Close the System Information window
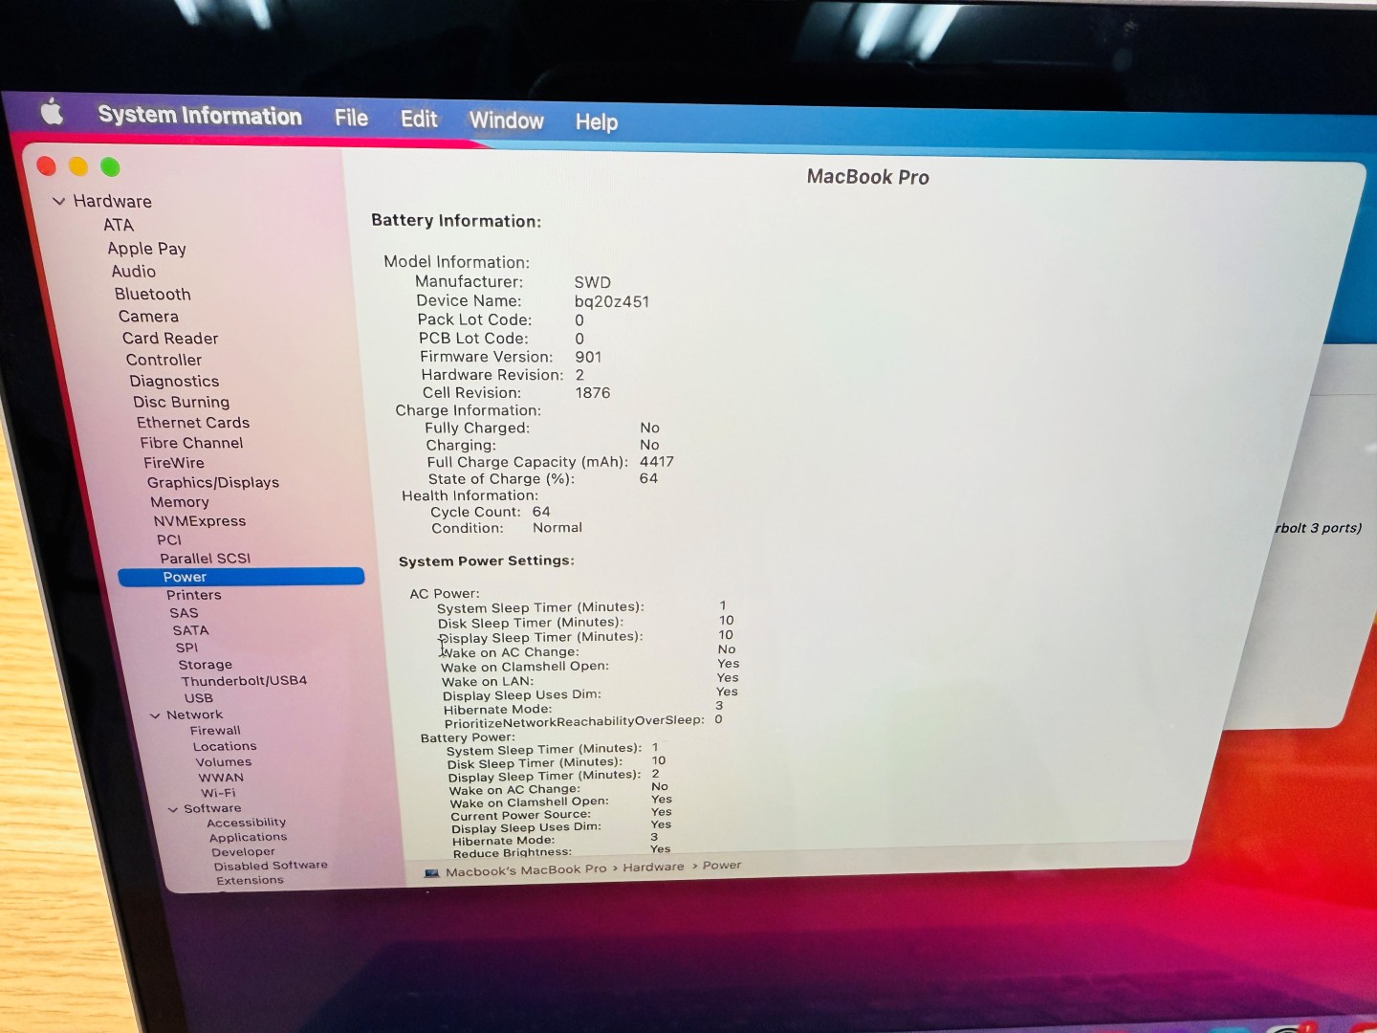 coord(46,165)
